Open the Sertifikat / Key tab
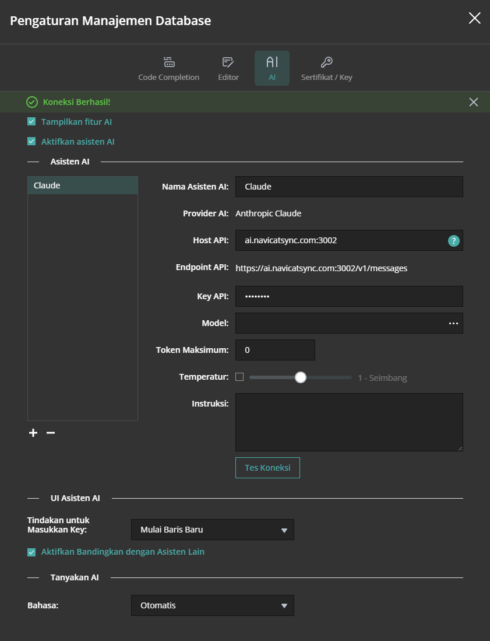The width and height of the screenshot is (490, 641). pos(326,68)
